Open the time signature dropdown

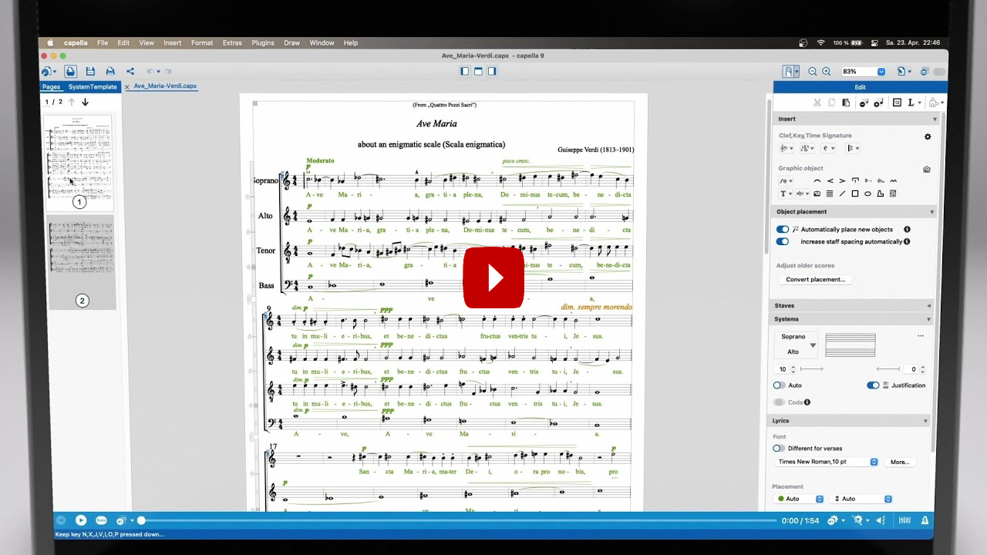(829, 148)
